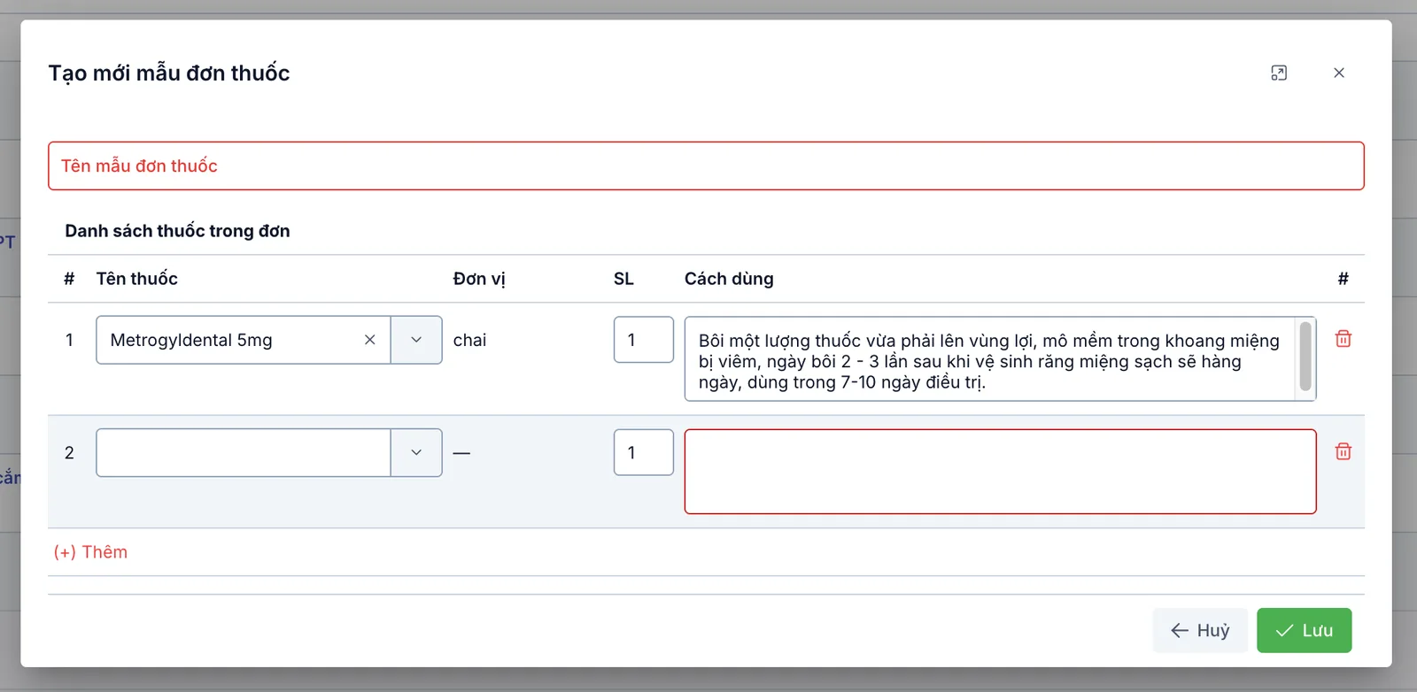Close the prescription template dialog
This screenshot has height=692, width=1417.
1339,73
